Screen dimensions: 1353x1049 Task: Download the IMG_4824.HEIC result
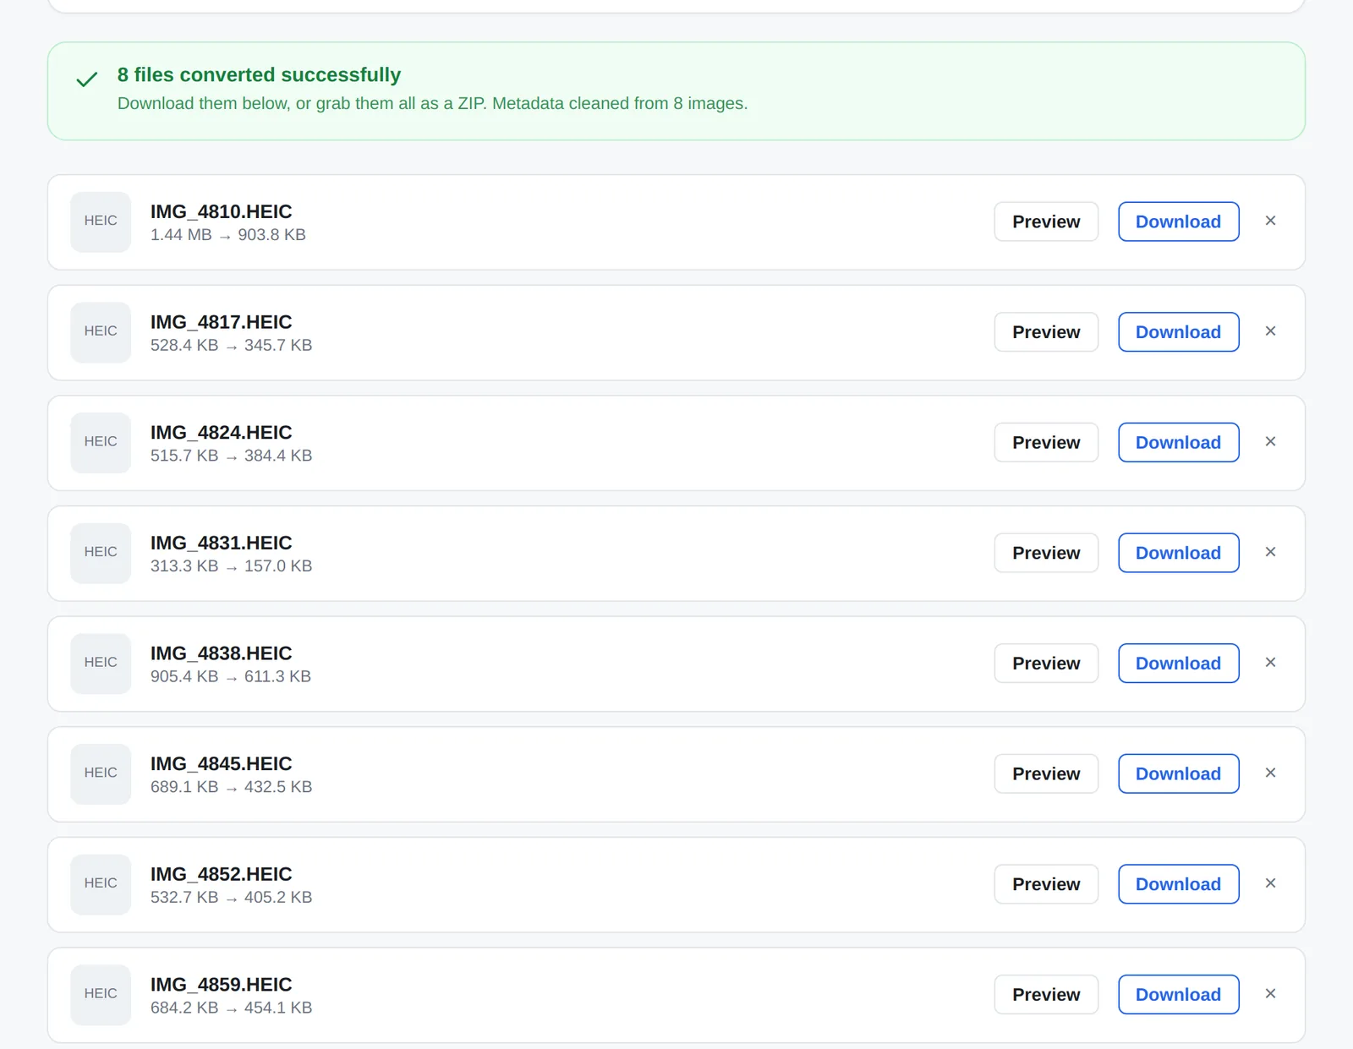click(1179, 442)
